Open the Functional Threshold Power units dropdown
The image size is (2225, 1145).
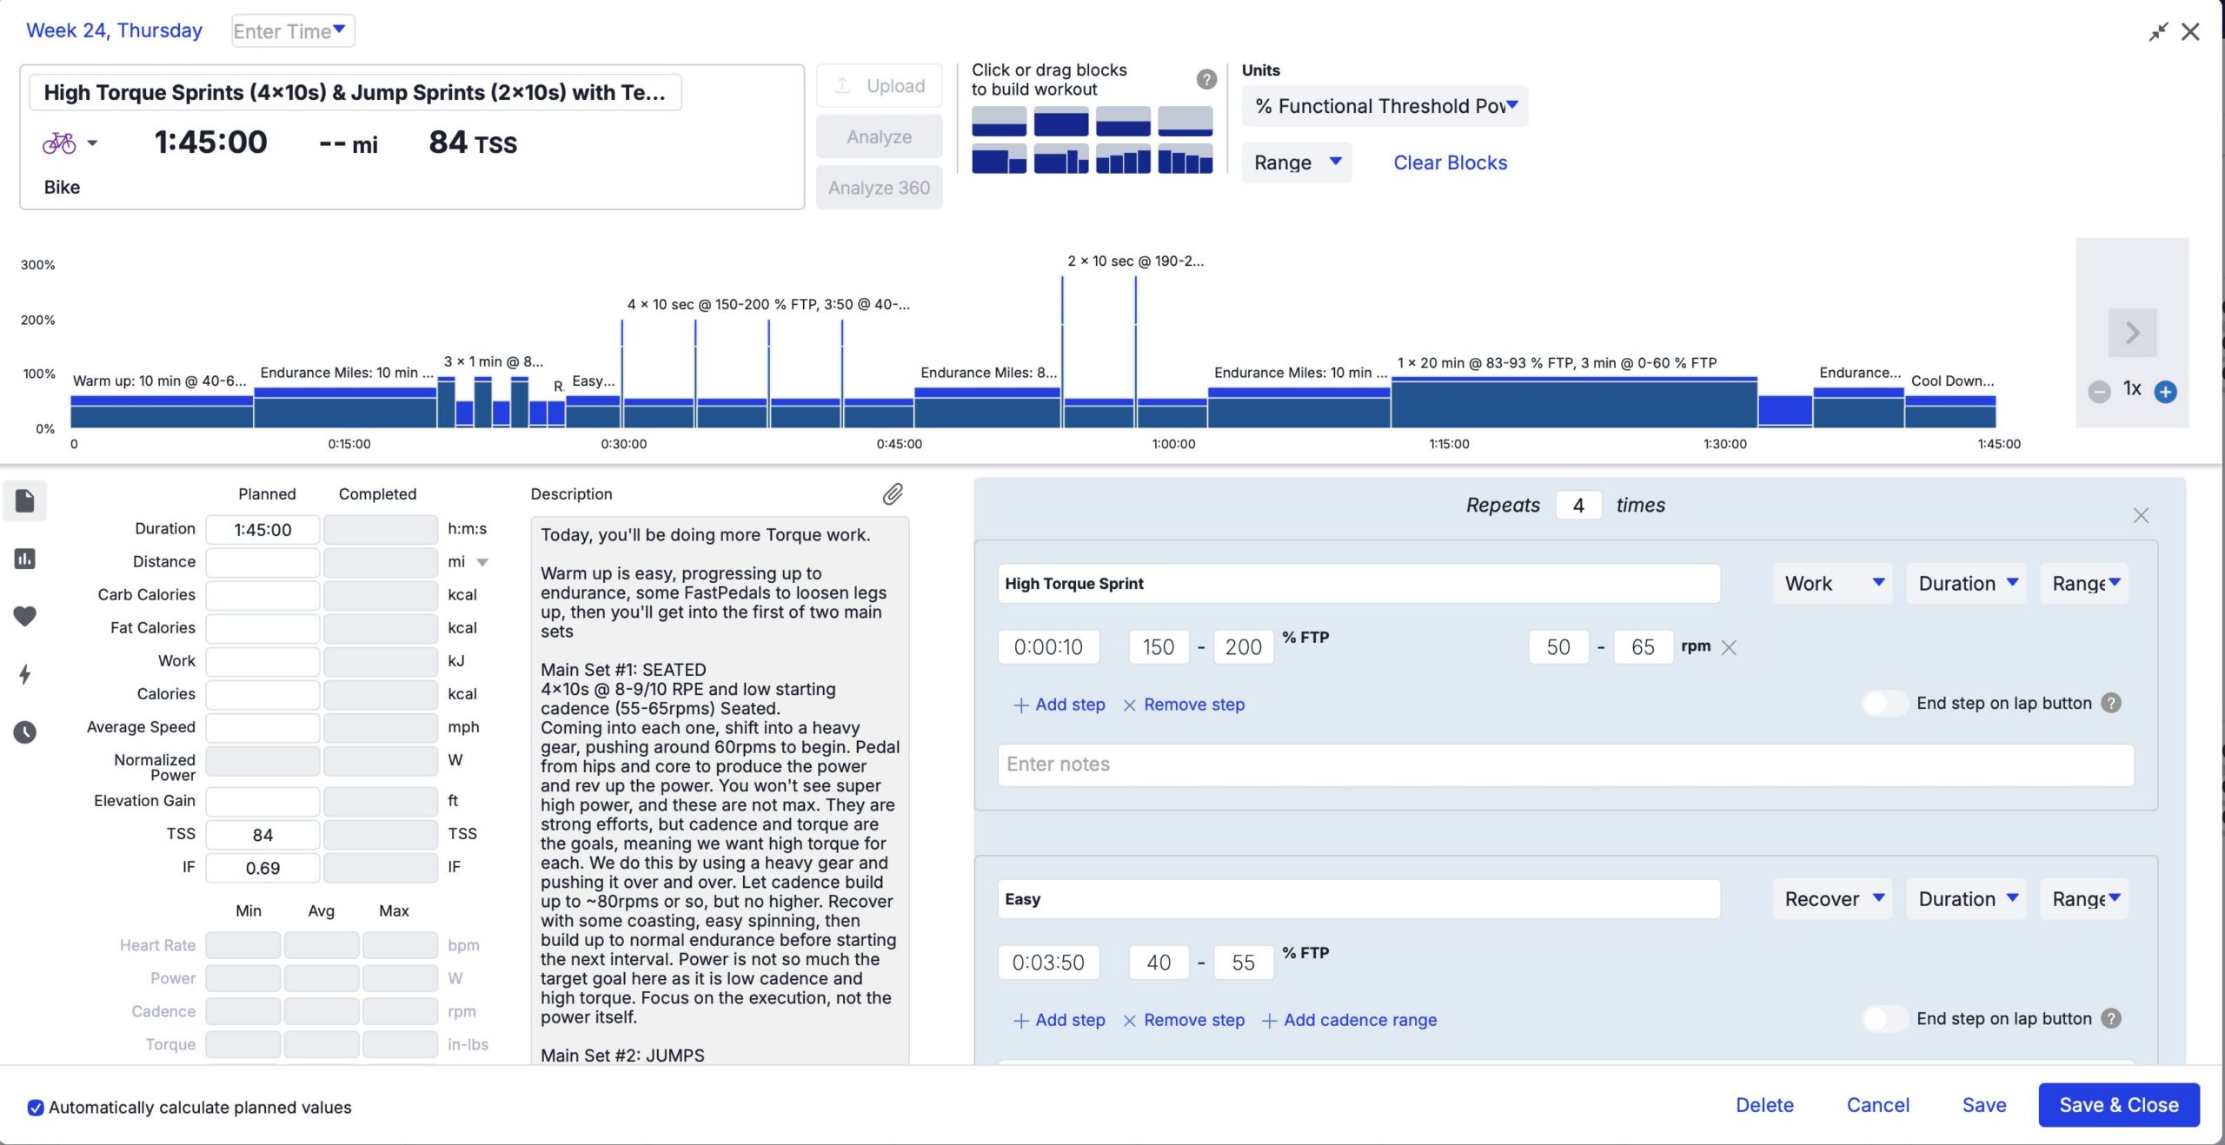[x=1385, y=106]
